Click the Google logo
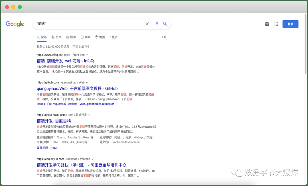This screenshot has width=308, height=186. point(15,24)
